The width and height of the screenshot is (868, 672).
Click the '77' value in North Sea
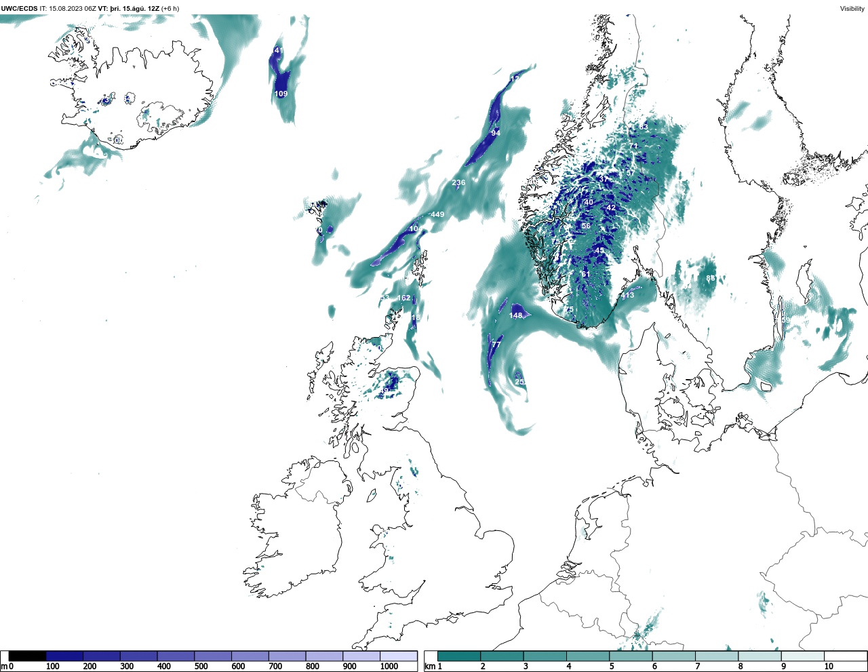[496, 344]
